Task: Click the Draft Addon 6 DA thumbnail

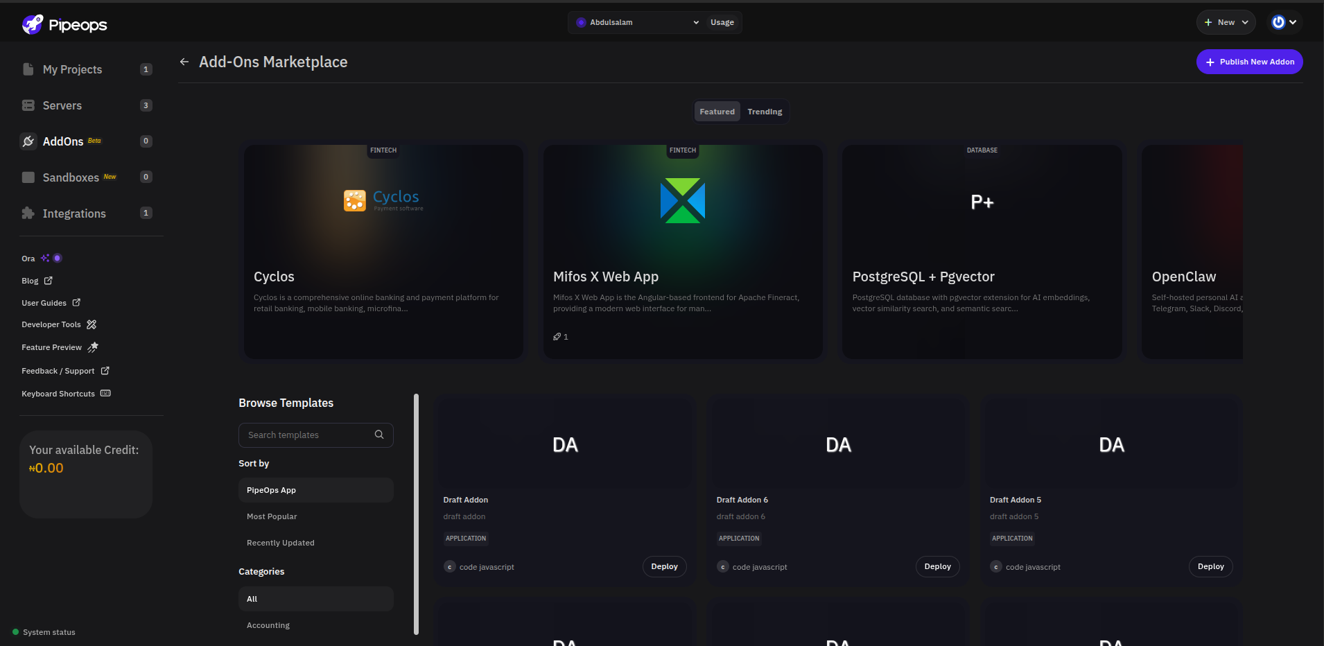Action: click(838, 444)
